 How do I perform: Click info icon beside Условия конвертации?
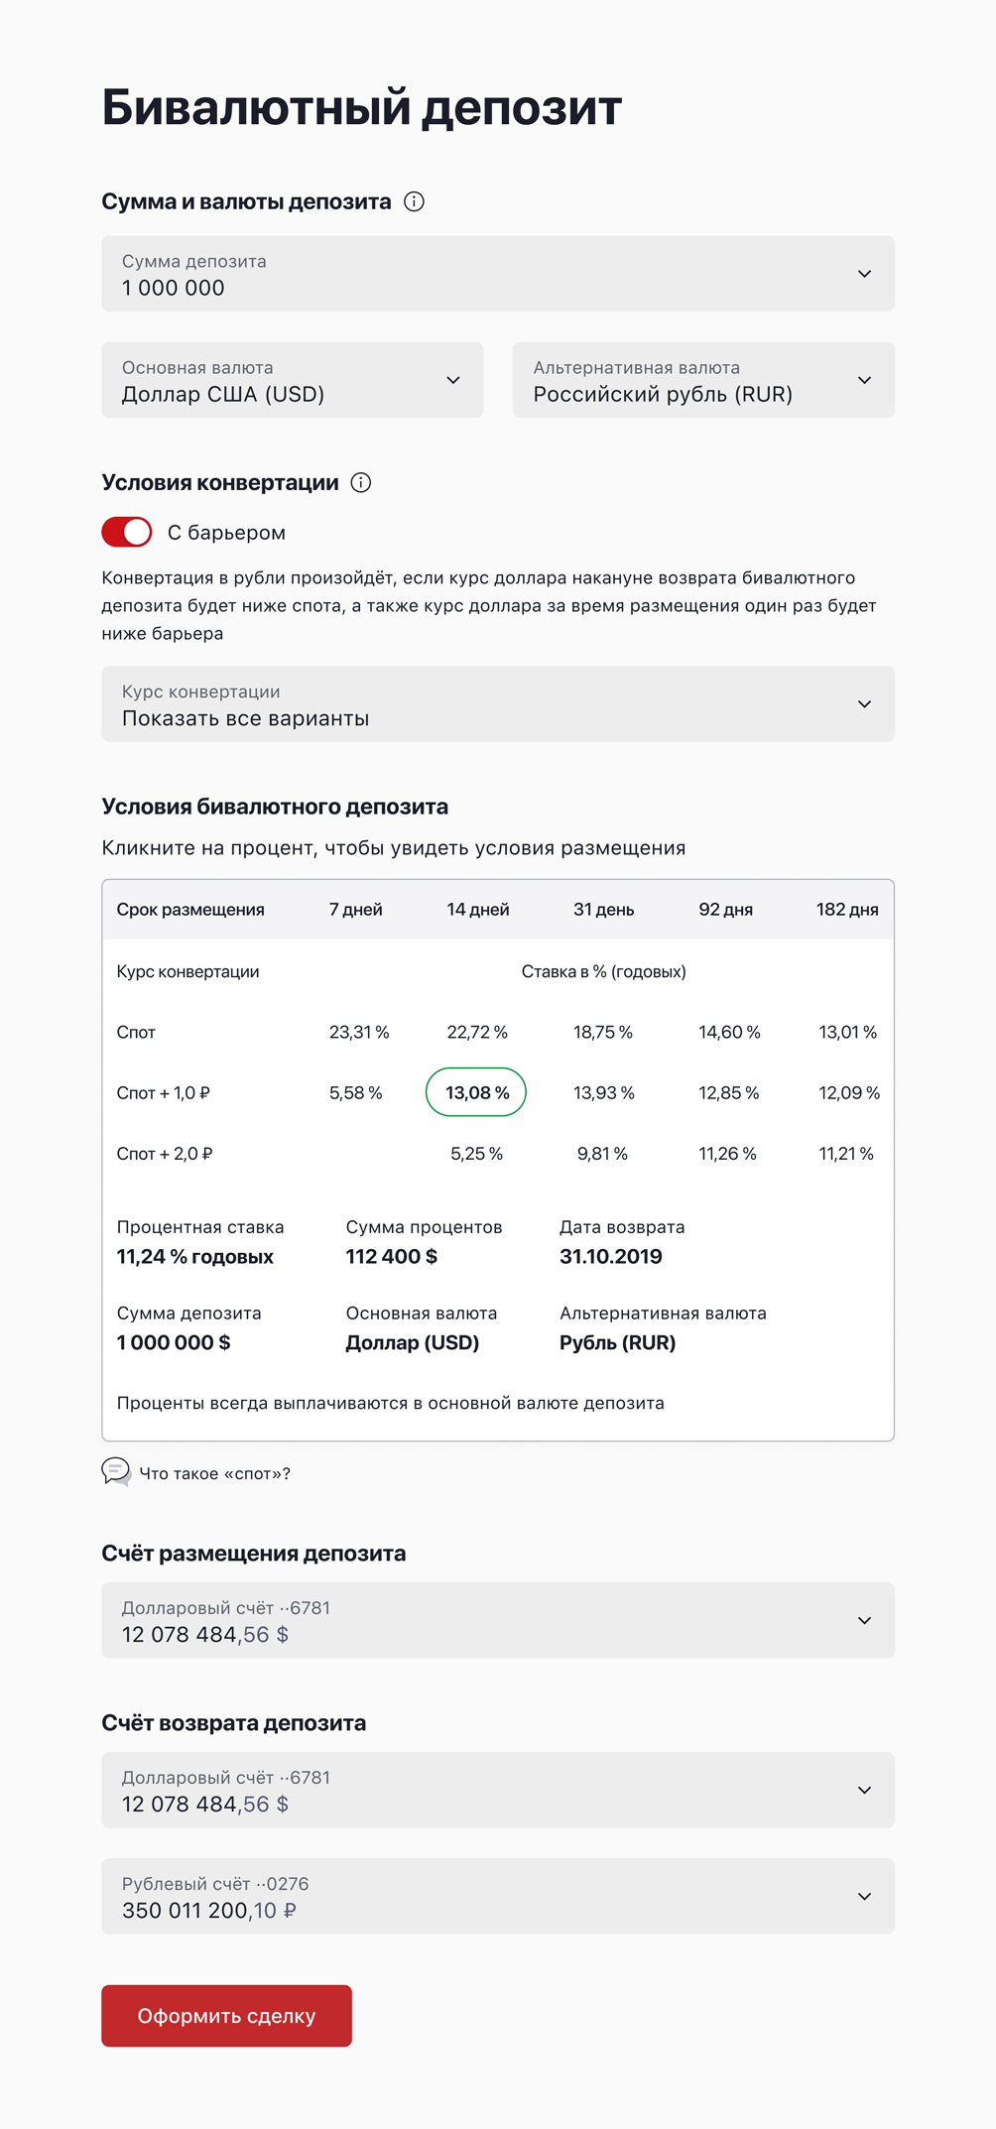[361, 483]
